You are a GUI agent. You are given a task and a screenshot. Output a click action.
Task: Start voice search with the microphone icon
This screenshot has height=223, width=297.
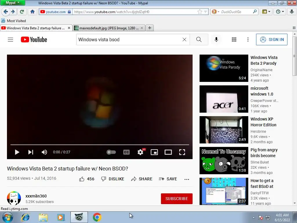(x=216, y=39)
